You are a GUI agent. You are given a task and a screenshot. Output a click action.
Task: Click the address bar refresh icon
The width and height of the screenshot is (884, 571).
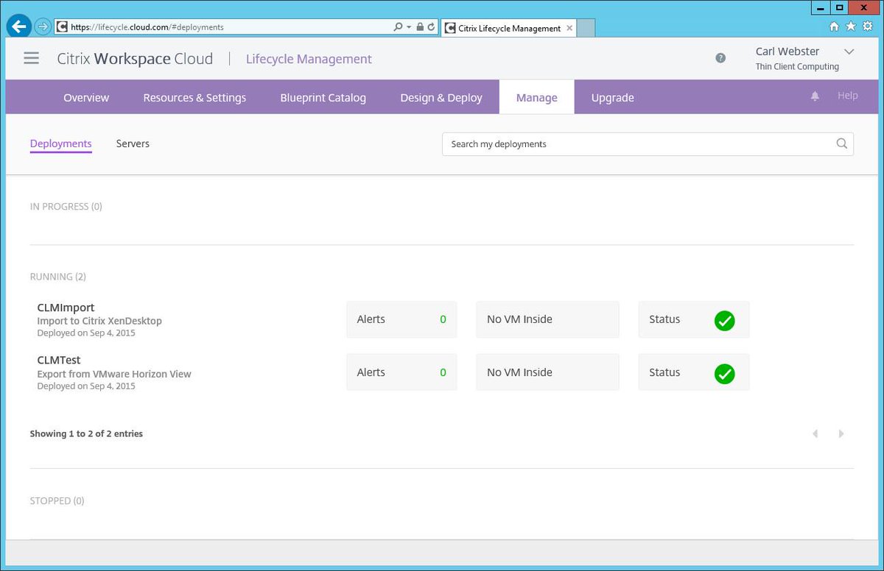coord(432,26)
